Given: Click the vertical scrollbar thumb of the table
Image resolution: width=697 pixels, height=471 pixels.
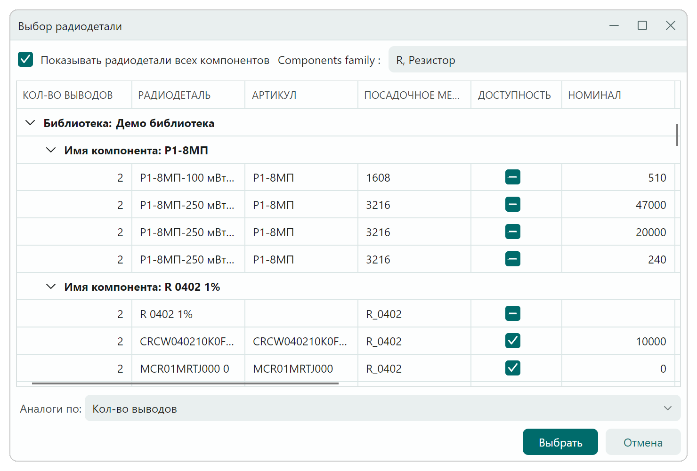Looking at the screenshot, I should tap(677, 135).
